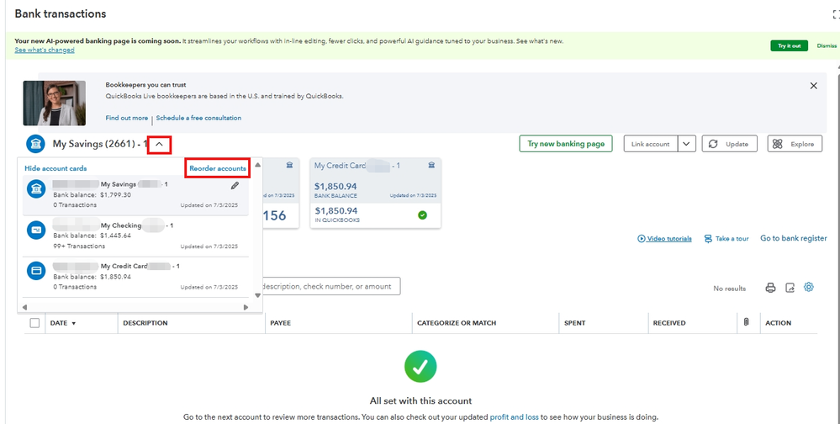
Task: Open Video tutorials link
Action: (x=664, y=239)
